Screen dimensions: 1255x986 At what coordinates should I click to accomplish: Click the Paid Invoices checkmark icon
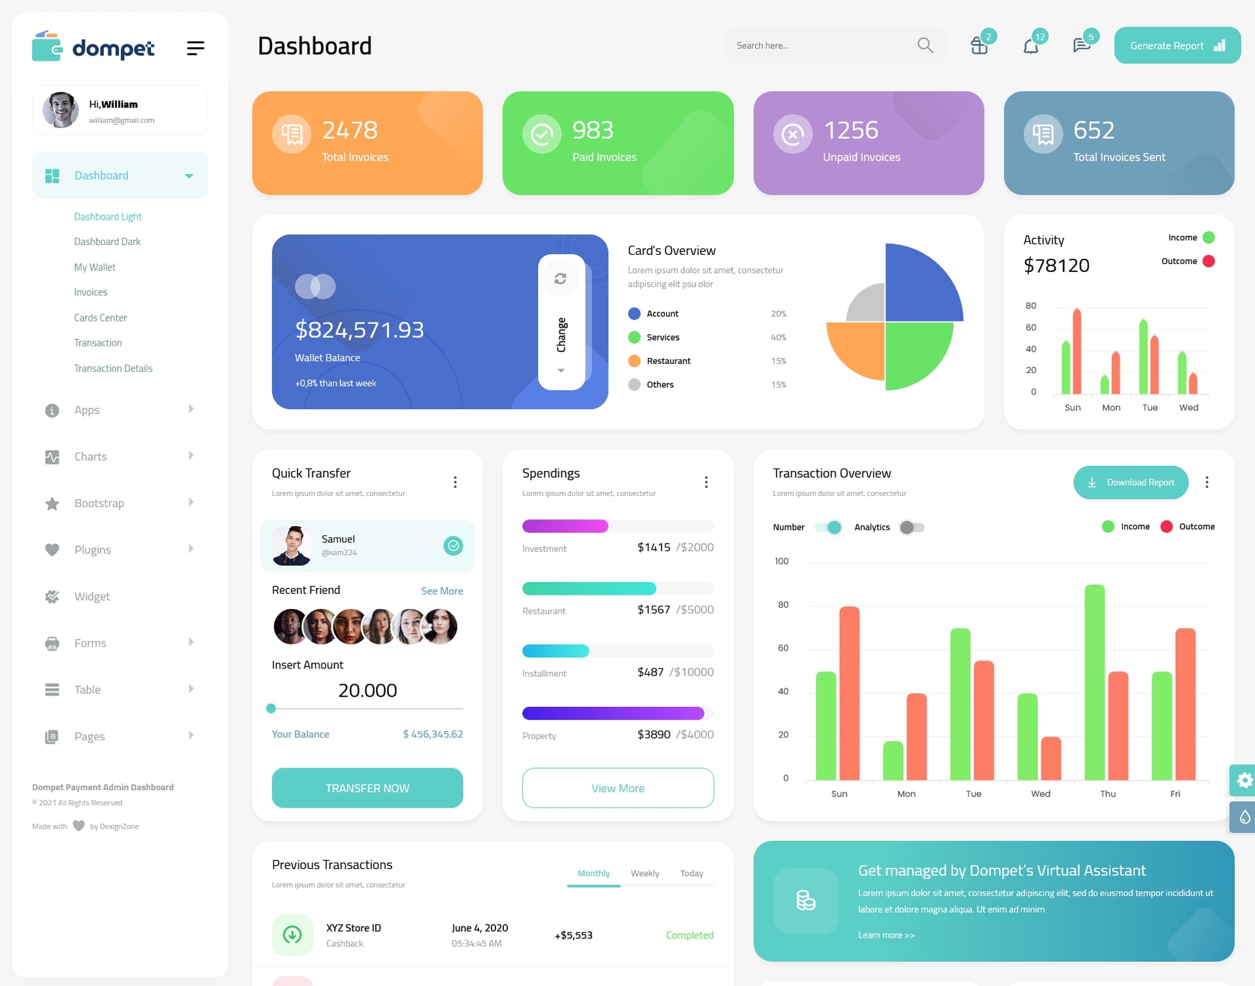click(x=541, y=135)
